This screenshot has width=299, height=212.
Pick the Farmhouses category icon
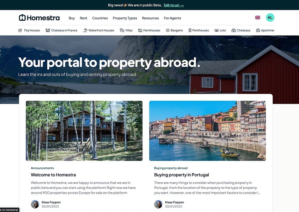click(x=140, y=30)
